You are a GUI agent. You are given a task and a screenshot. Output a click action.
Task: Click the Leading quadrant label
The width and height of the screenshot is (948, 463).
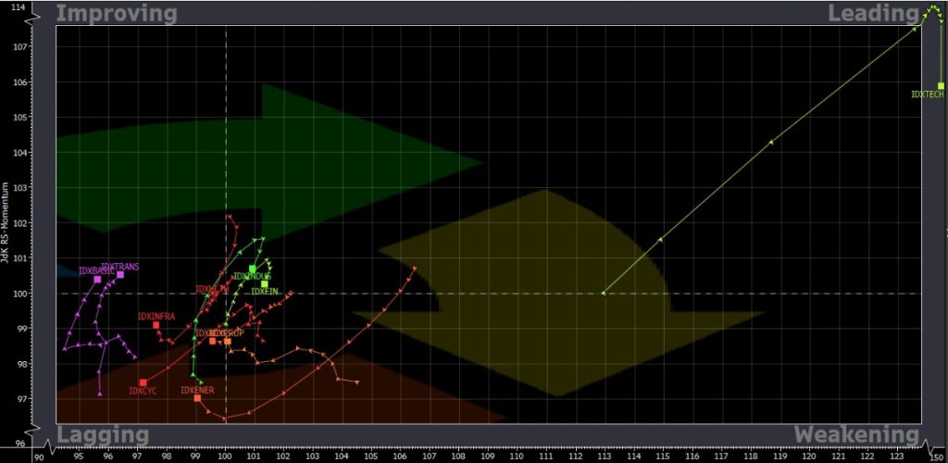click(873, 13)
